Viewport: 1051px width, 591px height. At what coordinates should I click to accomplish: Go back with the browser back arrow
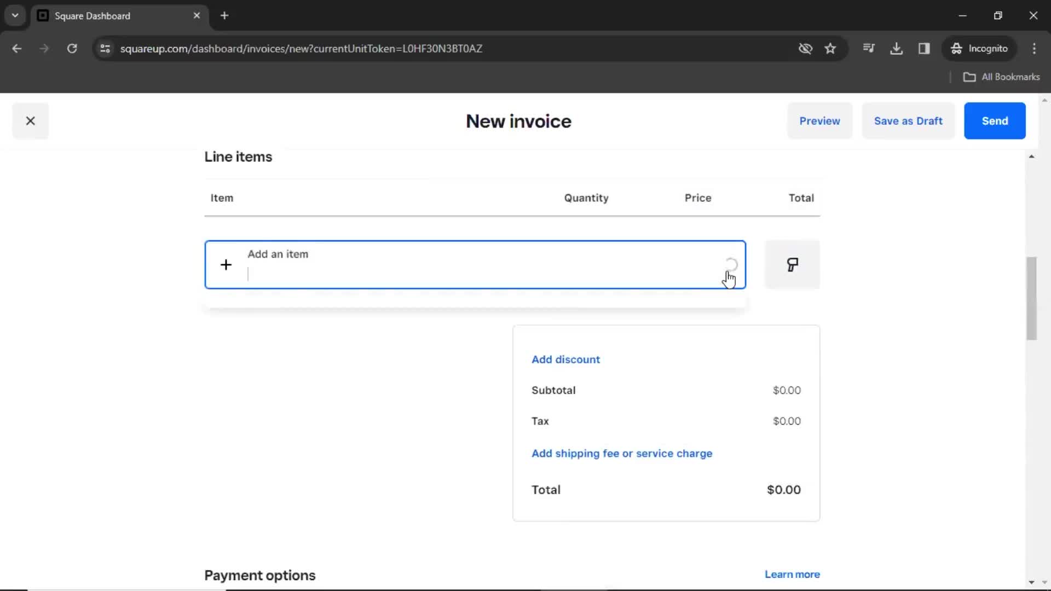pyautogui.click(x=17, y=49)
